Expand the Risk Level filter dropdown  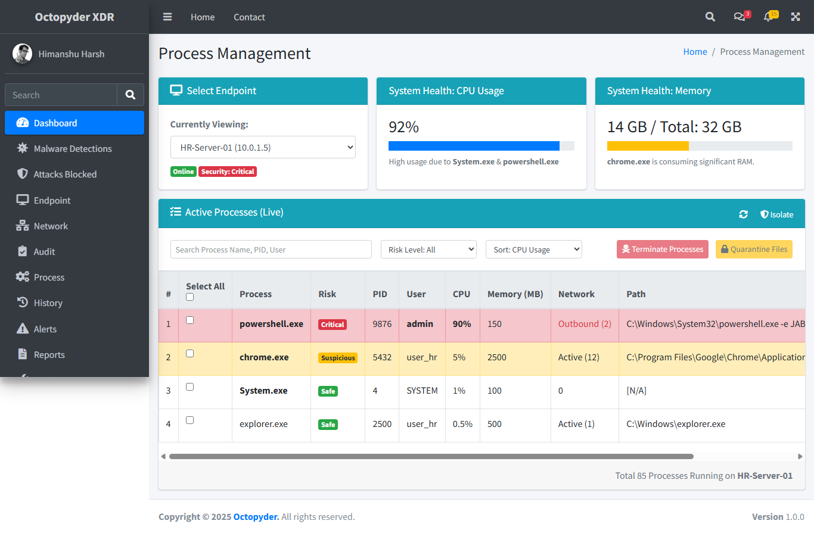pos(428,250)
